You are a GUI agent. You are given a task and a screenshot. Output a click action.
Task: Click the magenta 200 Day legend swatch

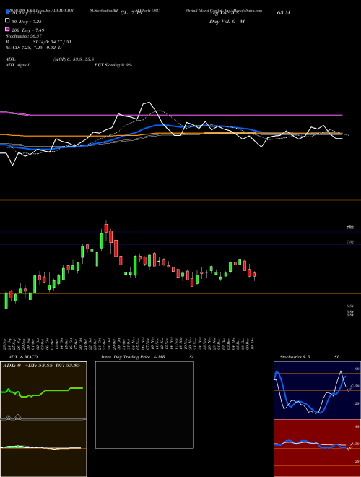[x=7, y=30]
